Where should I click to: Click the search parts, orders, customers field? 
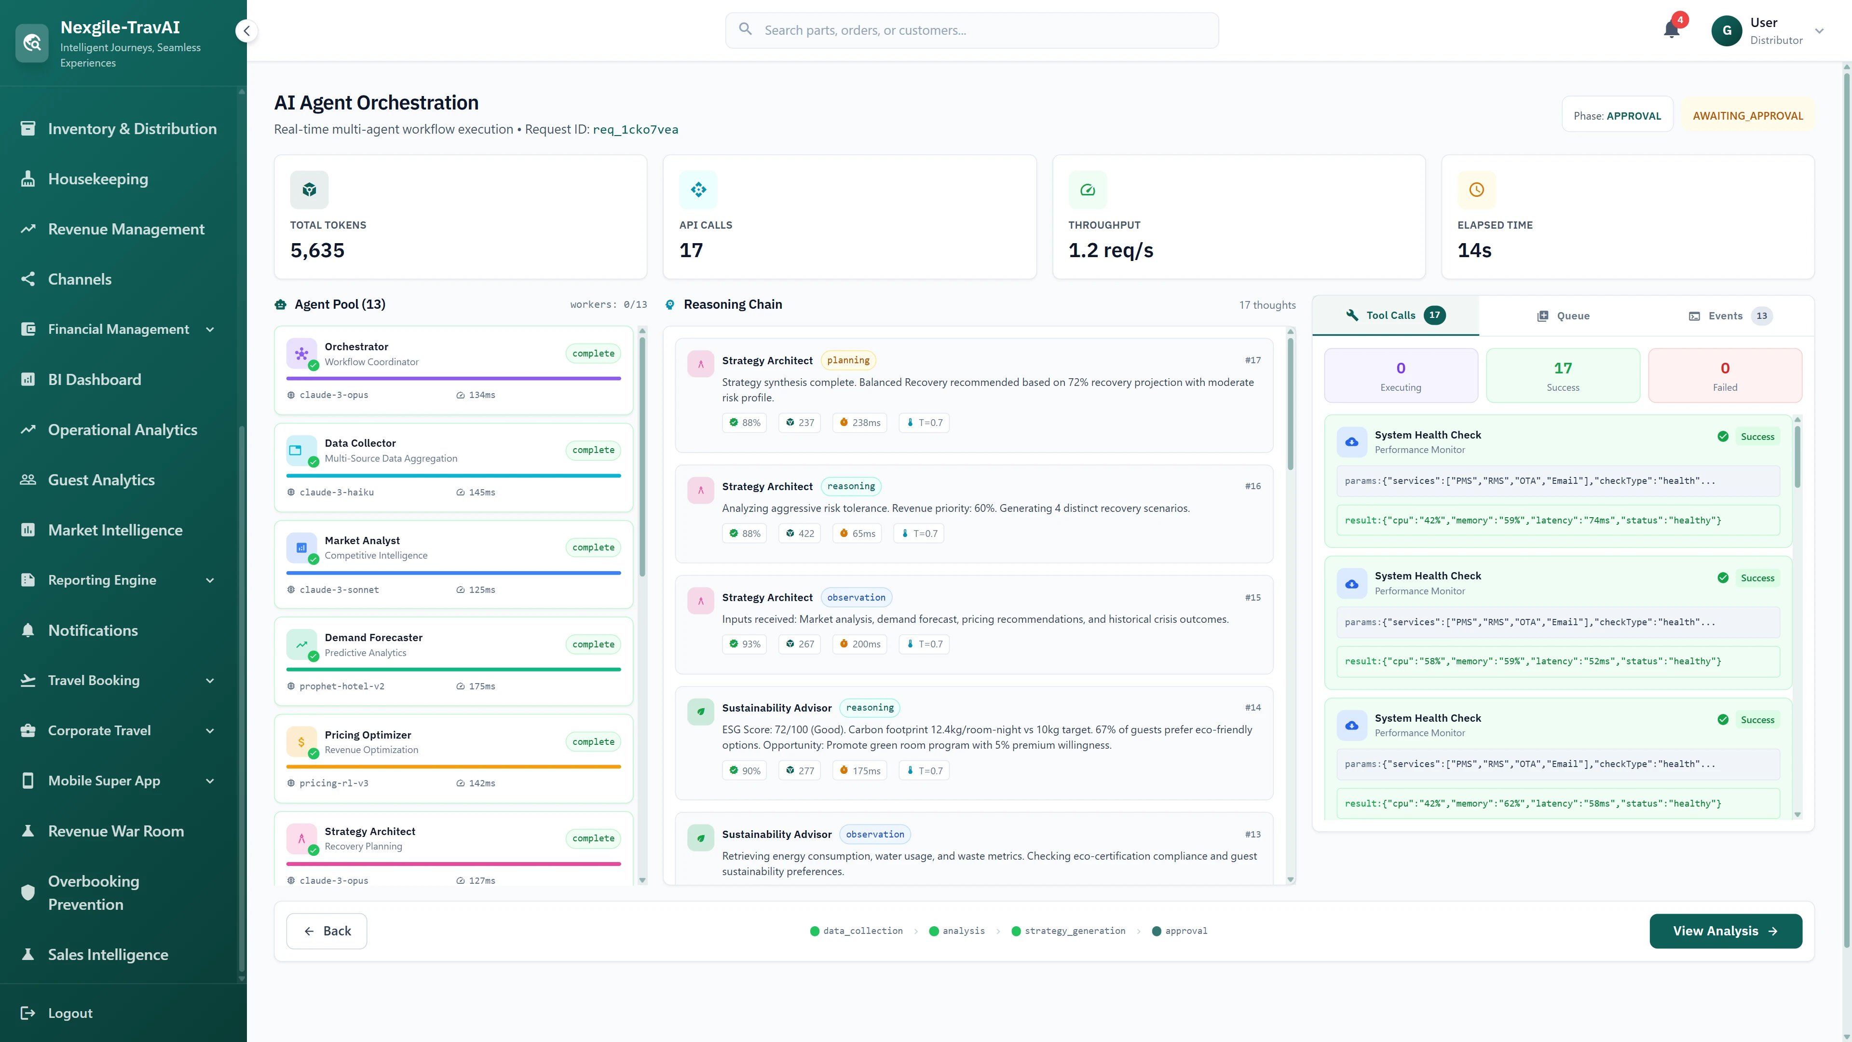pyautogui.click(x=971, y=30)
